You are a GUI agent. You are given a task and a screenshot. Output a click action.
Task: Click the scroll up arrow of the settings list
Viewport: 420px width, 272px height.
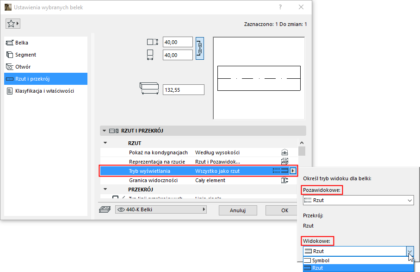(x=302, y=143)
